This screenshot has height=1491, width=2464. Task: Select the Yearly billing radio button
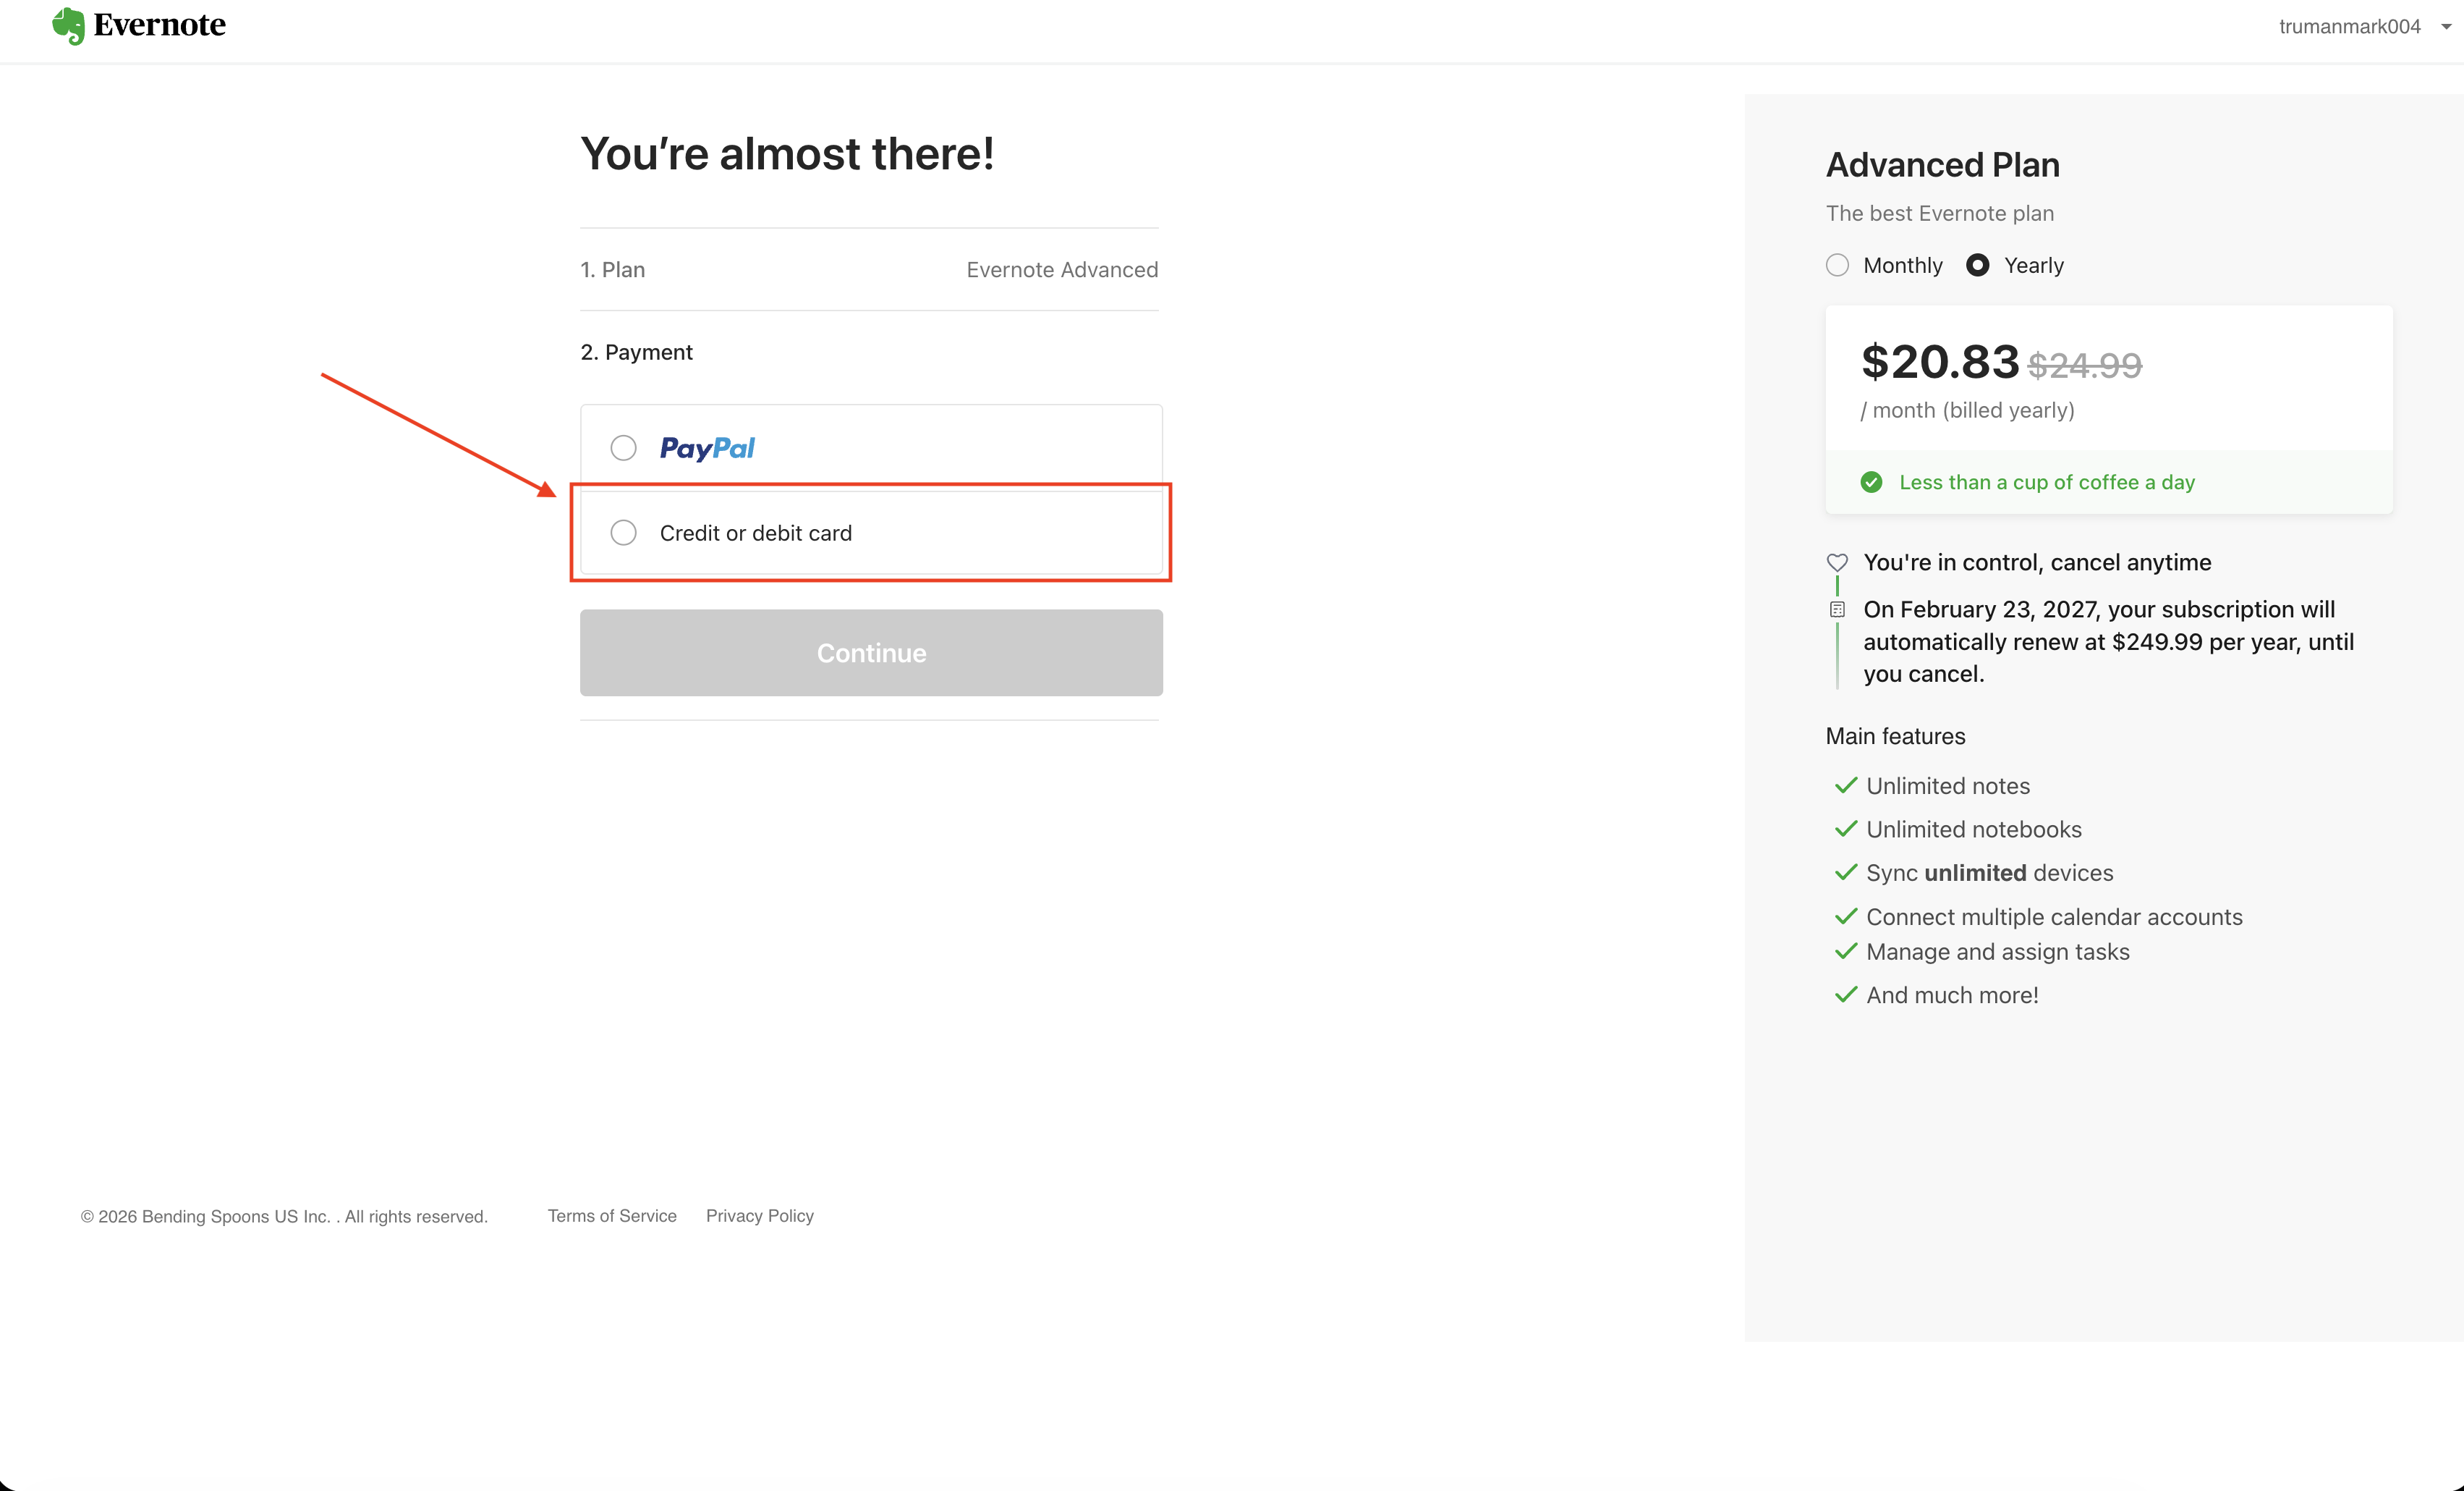[1977, 265]
